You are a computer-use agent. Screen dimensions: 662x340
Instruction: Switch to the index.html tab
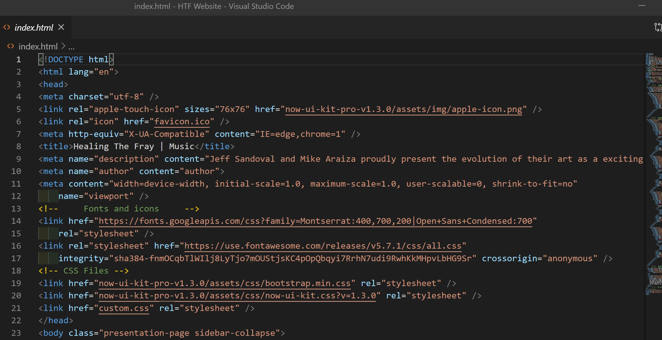34,27
